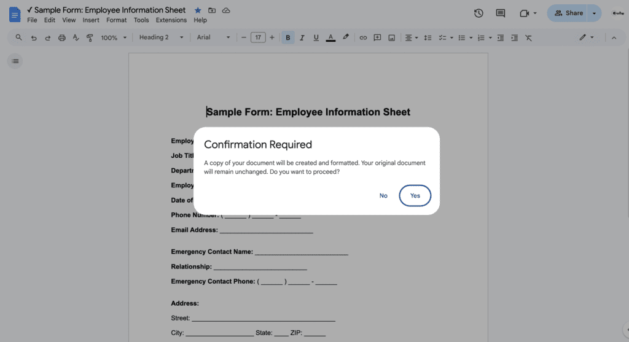Click the move to folder icon

click(x=212, y=10)
